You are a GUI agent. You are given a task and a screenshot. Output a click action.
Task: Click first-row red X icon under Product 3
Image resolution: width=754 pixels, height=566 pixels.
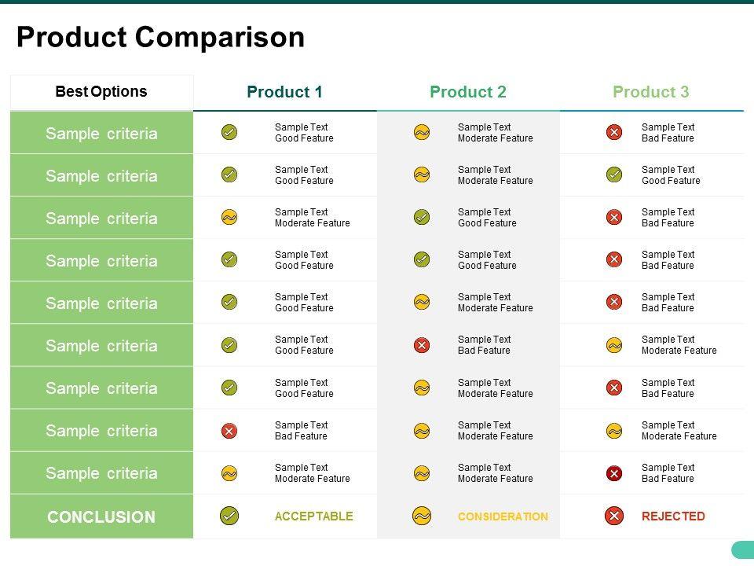pos(614,132)
